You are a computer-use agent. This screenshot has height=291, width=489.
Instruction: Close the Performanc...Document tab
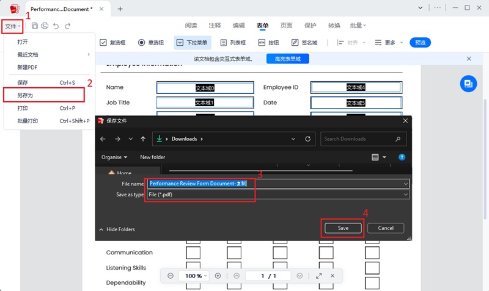(x=101, y=9)
